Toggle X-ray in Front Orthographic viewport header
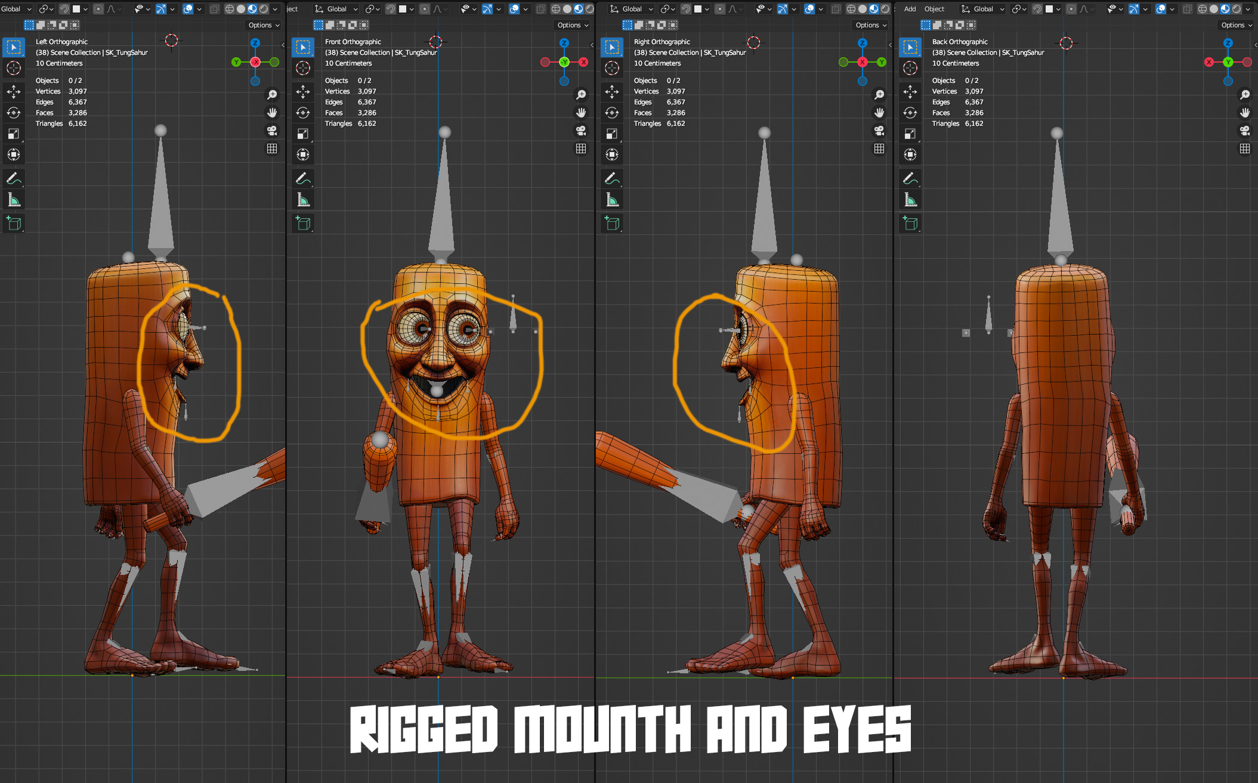Image resolution: width=1258 pixels, height=783 pixels. (x=541, y=9)
